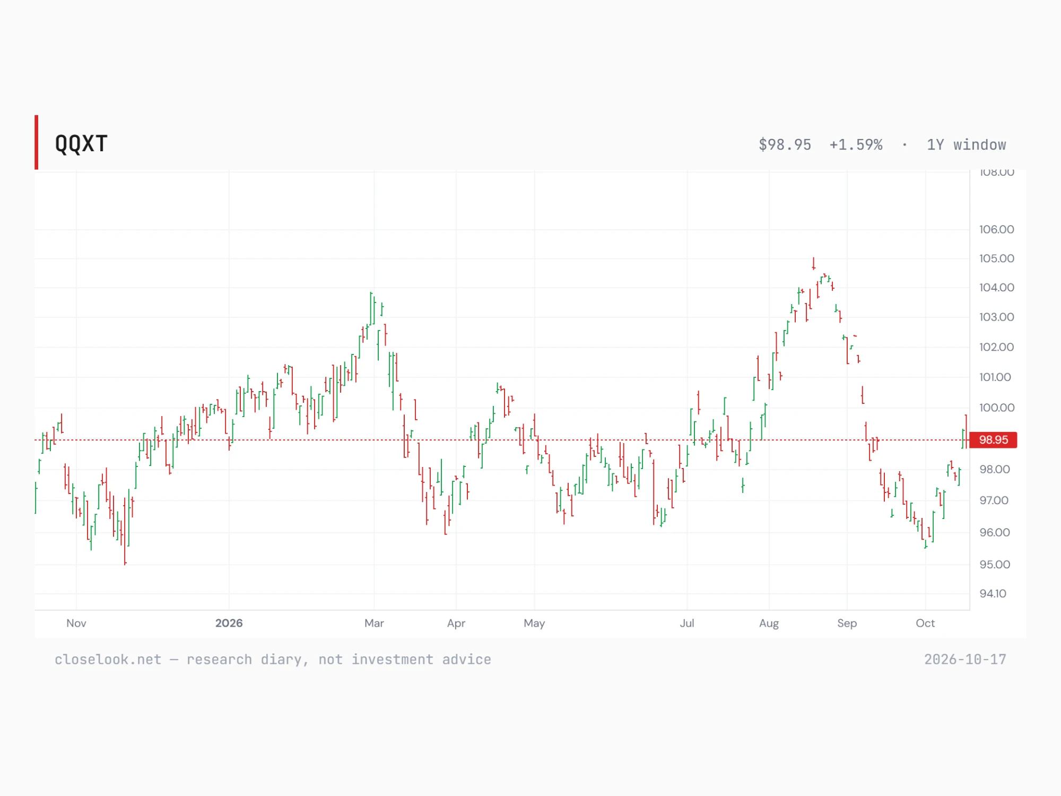1061x796 pixels.
Task: Click the 101.00 price axis label
Action: (x=995, y=377)
